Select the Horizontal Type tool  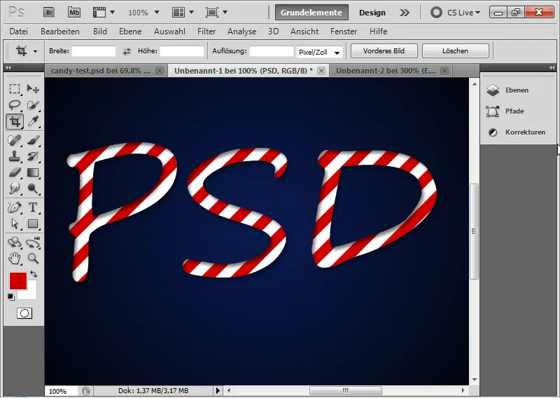pos(33,207)
